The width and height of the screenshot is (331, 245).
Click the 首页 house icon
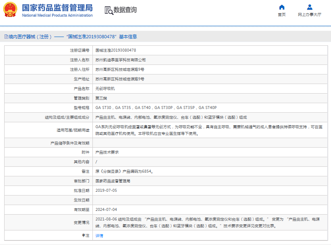pyautogui.click(x=282, y=7)
